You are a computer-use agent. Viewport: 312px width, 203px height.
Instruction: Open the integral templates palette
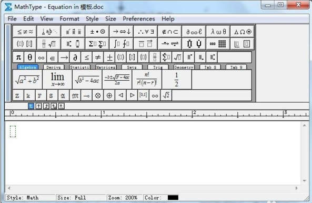tap(122, 44)
